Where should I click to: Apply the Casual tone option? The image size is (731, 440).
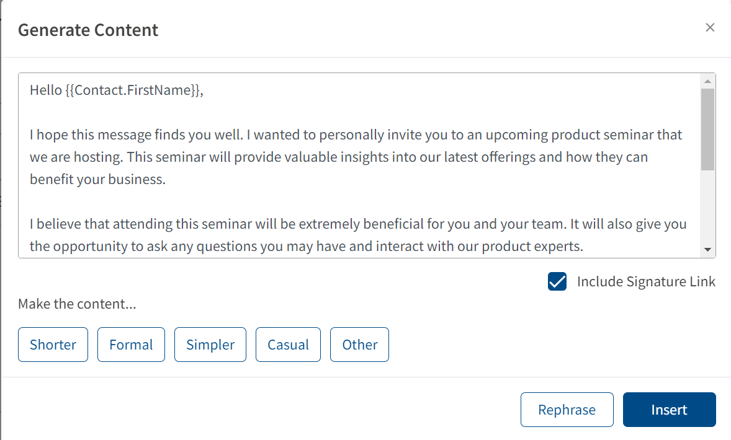point(288,345)
